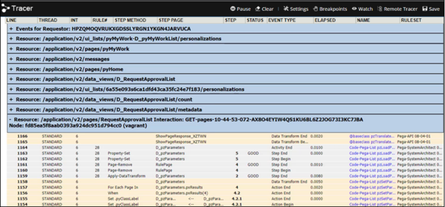445x207 pixels.
Task: Click the STEP PAGE column header
Action: pyautogui.click(x=171, y=20)
